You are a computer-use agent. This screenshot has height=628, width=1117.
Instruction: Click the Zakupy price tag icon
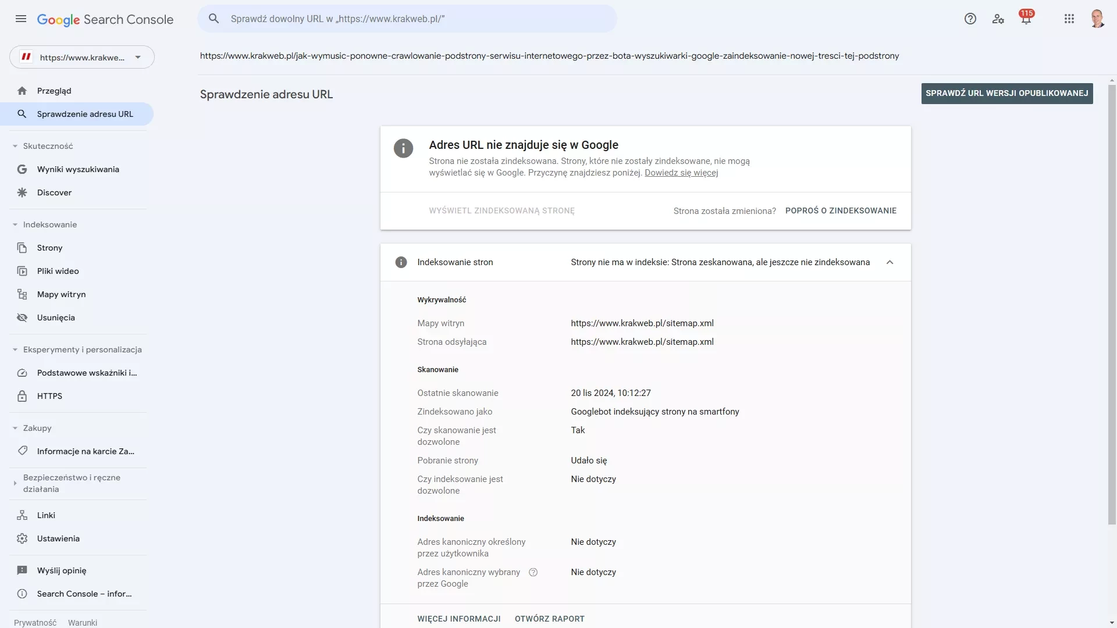coord(22,451)
